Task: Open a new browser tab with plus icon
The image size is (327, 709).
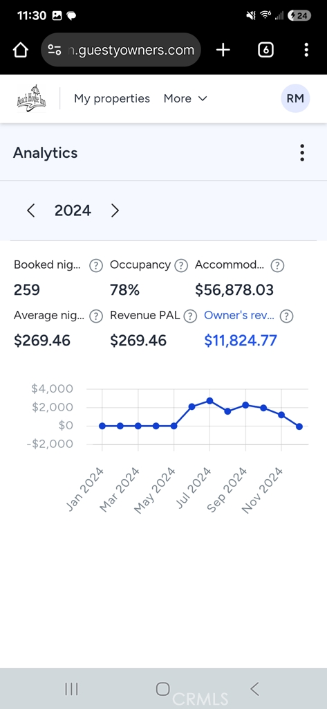Action: [223, 50]
